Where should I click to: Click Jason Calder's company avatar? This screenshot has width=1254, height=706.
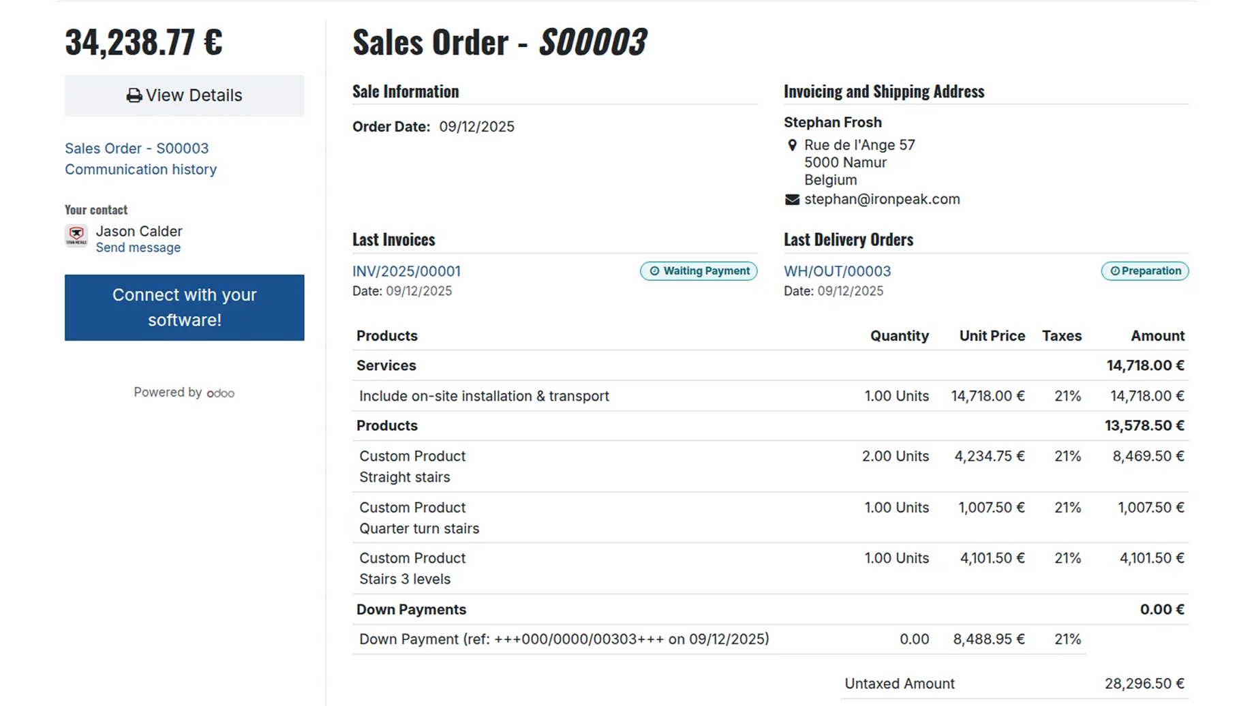(76, 236)
